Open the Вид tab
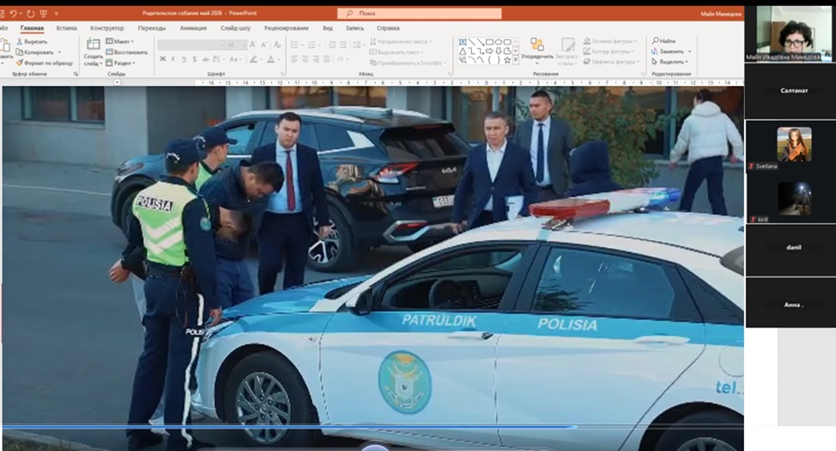836x451 pixels. pyautogui.click(x=327, y=28)
